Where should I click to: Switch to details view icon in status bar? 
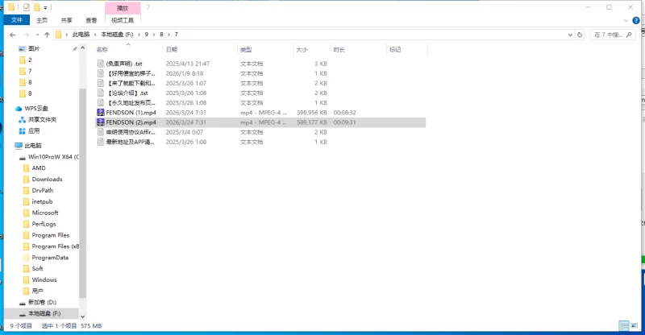[624, 325]
